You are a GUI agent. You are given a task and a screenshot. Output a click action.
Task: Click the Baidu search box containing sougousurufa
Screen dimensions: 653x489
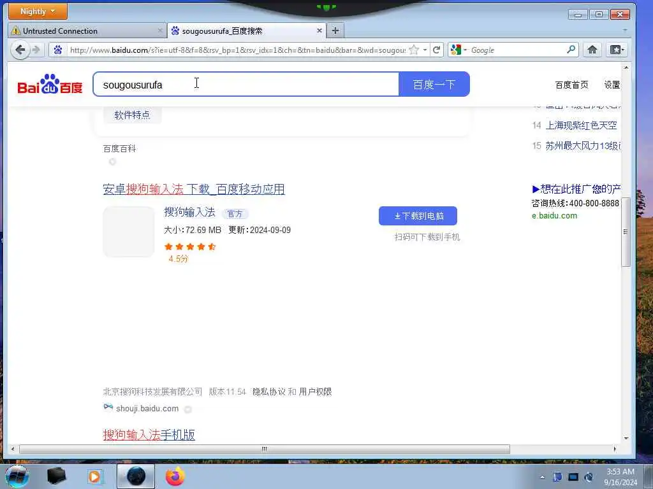246,85
